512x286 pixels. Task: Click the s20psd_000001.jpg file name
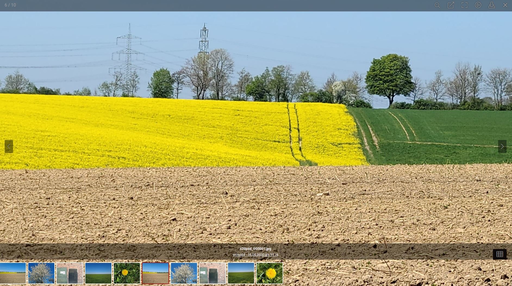(255, 249)
